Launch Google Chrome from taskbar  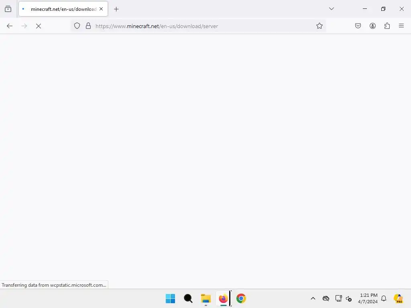point(241,298)
